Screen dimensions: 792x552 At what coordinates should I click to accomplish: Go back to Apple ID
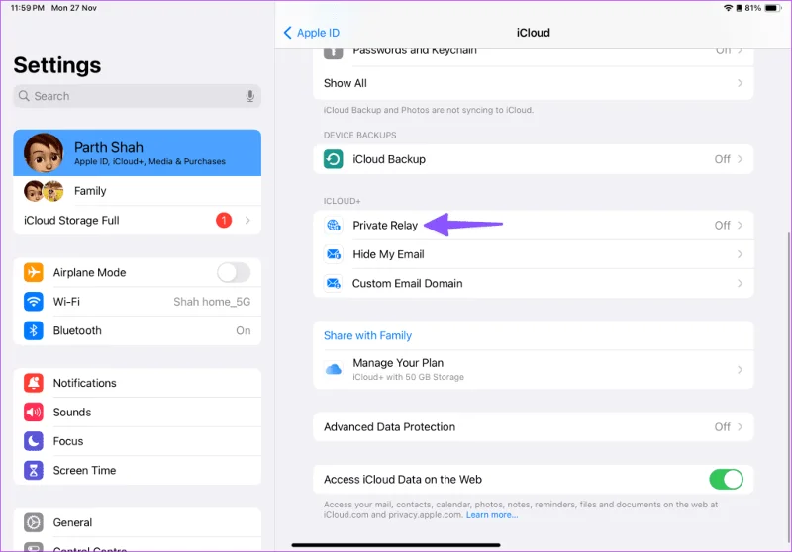point(312,33)
